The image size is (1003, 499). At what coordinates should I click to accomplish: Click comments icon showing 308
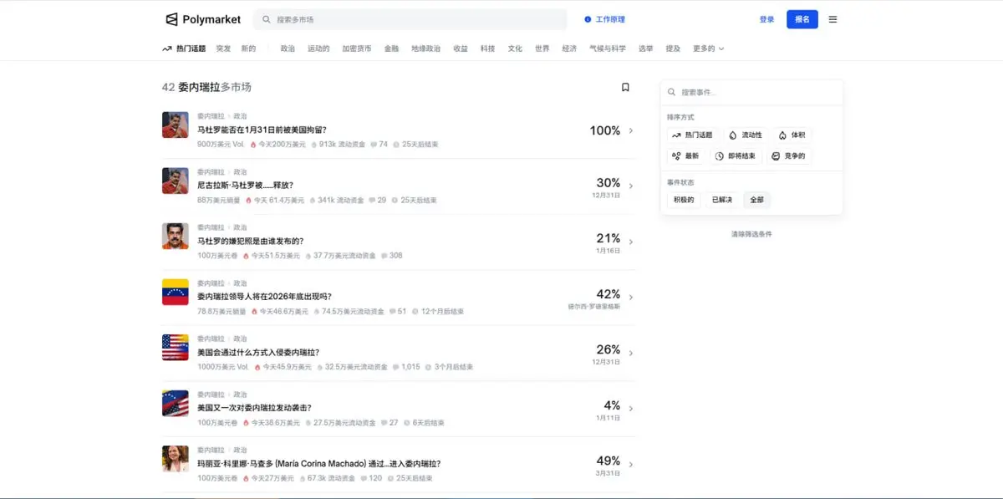[x=384, y=256]
